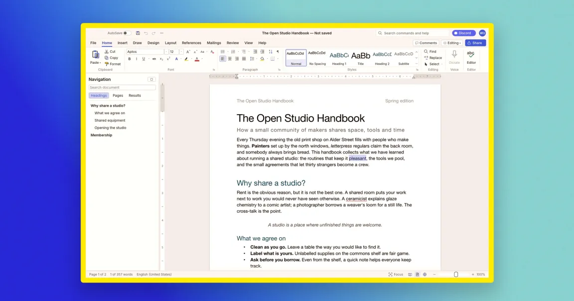Toggle left paragraph alignment

click(223, 59)
